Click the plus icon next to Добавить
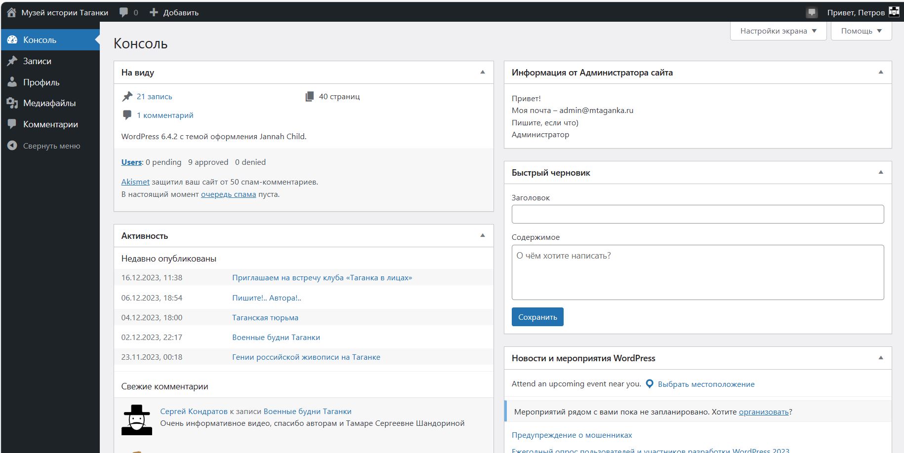This screenshot has width=904, height=453. (x=154, y=12)
